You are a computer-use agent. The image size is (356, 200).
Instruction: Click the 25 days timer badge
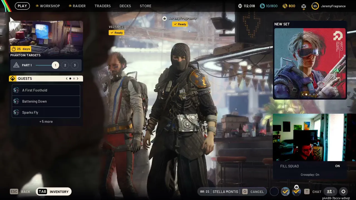pos(21,49)
